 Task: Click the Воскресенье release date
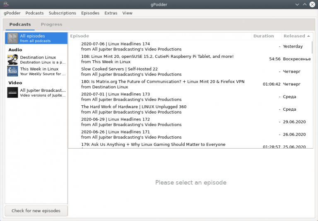coord(297,59)
